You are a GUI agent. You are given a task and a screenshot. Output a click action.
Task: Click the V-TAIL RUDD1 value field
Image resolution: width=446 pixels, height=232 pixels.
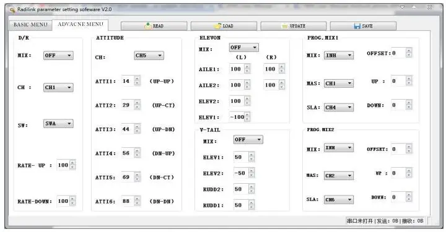(240, 205)
